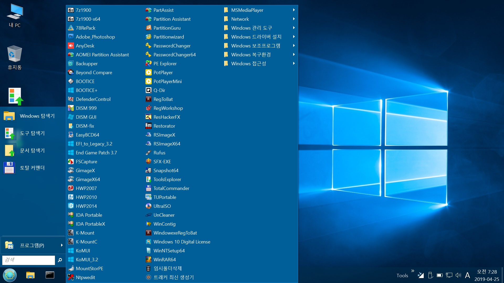Click the K-Mount icon
Viewport: 504px width, 283px height.
coord(71,233)
